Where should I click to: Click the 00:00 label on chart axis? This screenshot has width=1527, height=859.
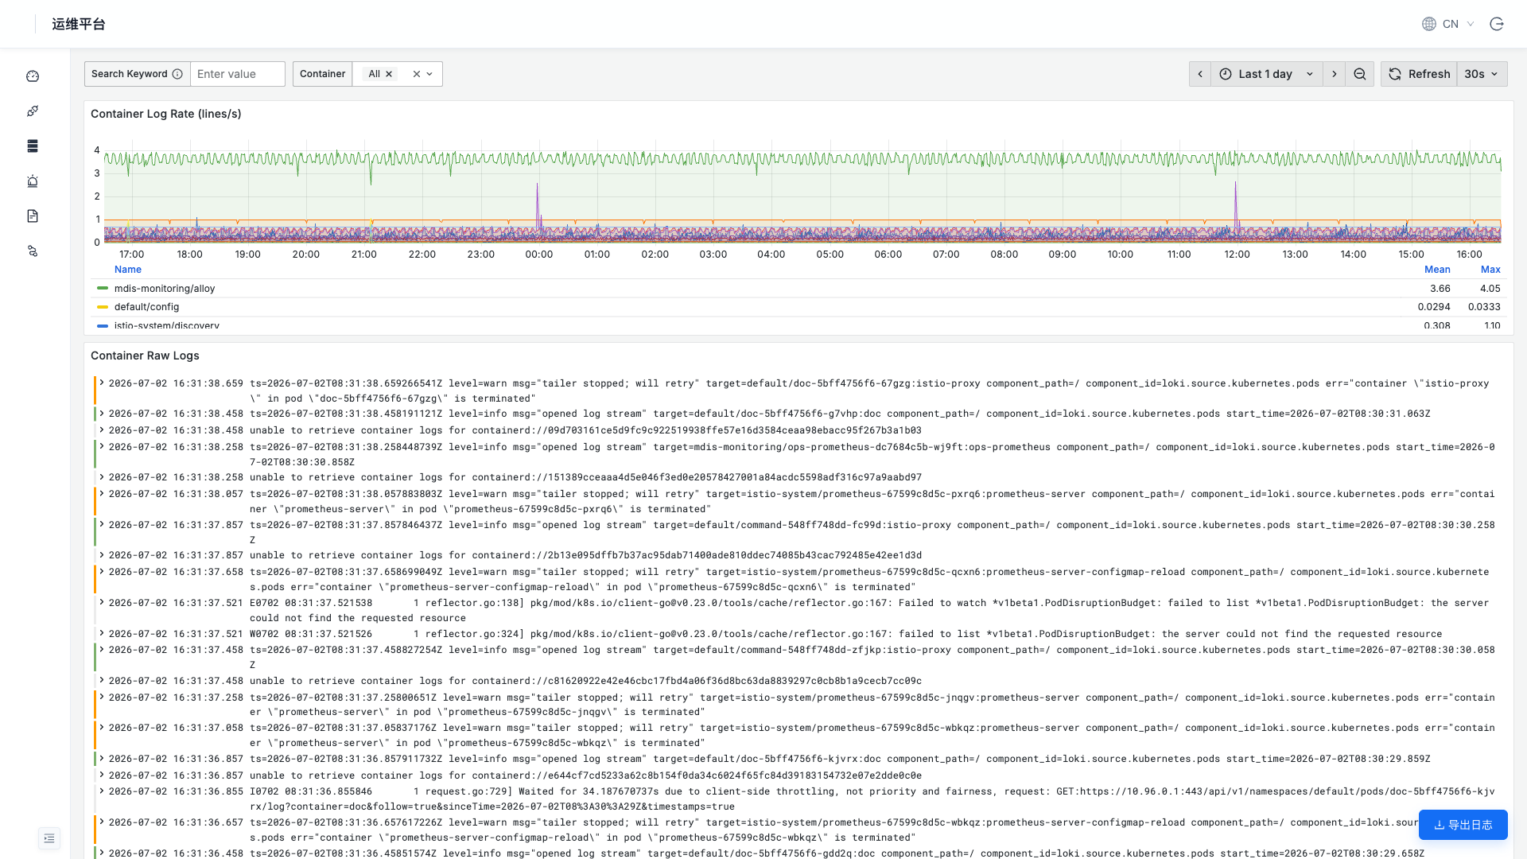coord(539,255)
